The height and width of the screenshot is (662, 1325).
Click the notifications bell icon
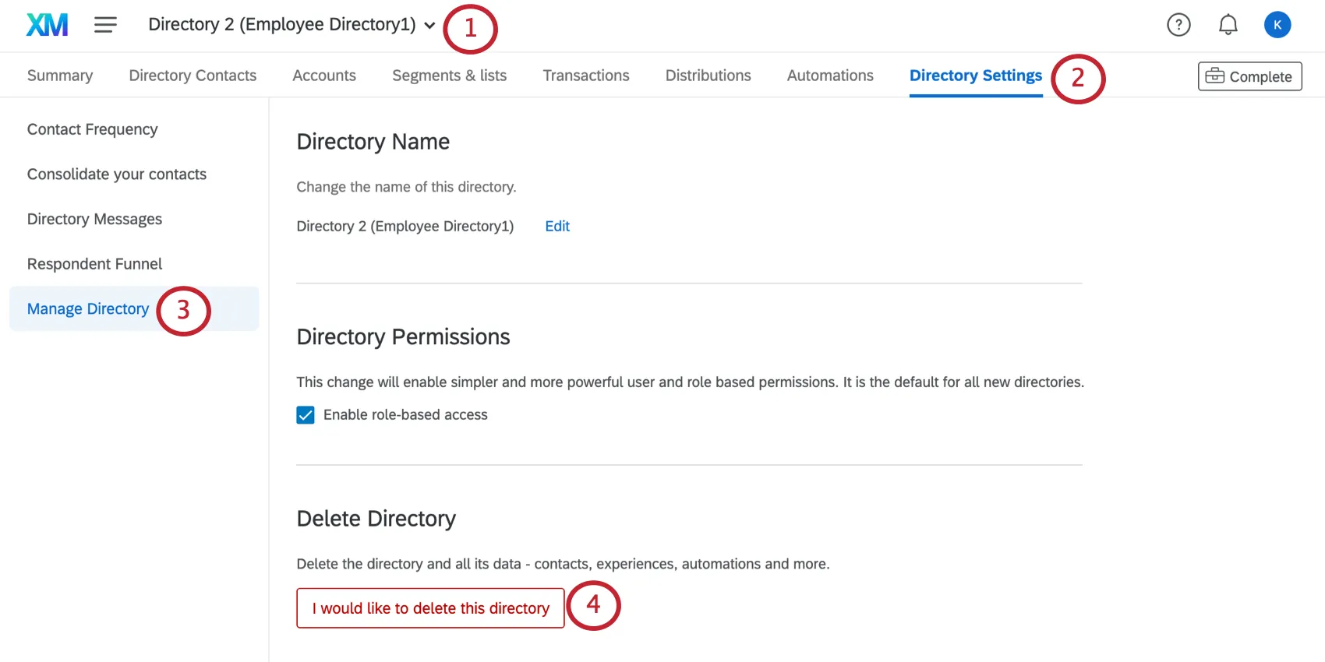[x=1227, y=24]
